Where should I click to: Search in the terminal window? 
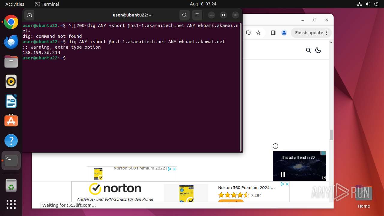[x=184, y=15]
